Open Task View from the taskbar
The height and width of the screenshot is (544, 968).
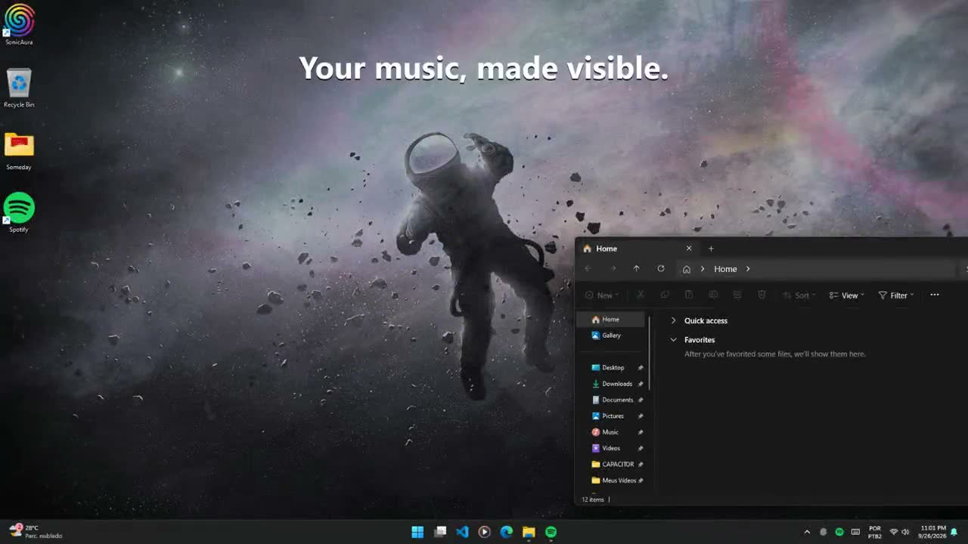click(440, 532)
